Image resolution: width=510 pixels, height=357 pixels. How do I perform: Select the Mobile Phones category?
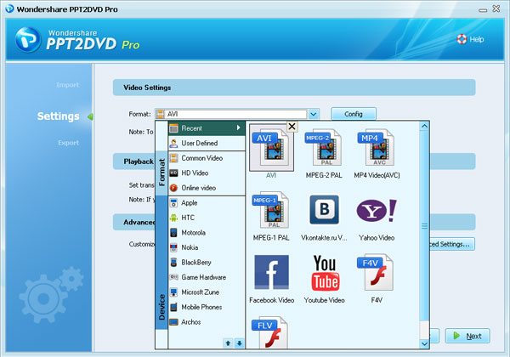[x=207, y=307]
